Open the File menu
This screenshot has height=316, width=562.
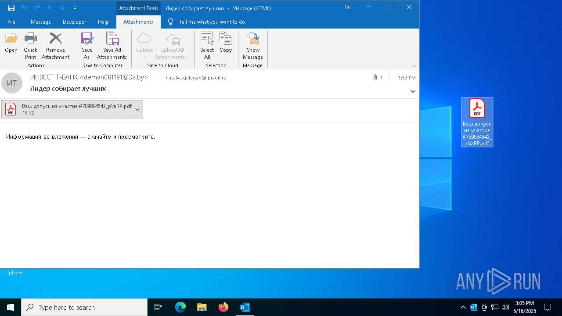(11, 22)
